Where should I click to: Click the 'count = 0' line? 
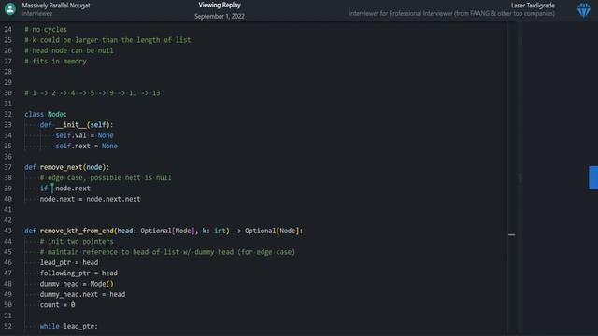[57, 305]
